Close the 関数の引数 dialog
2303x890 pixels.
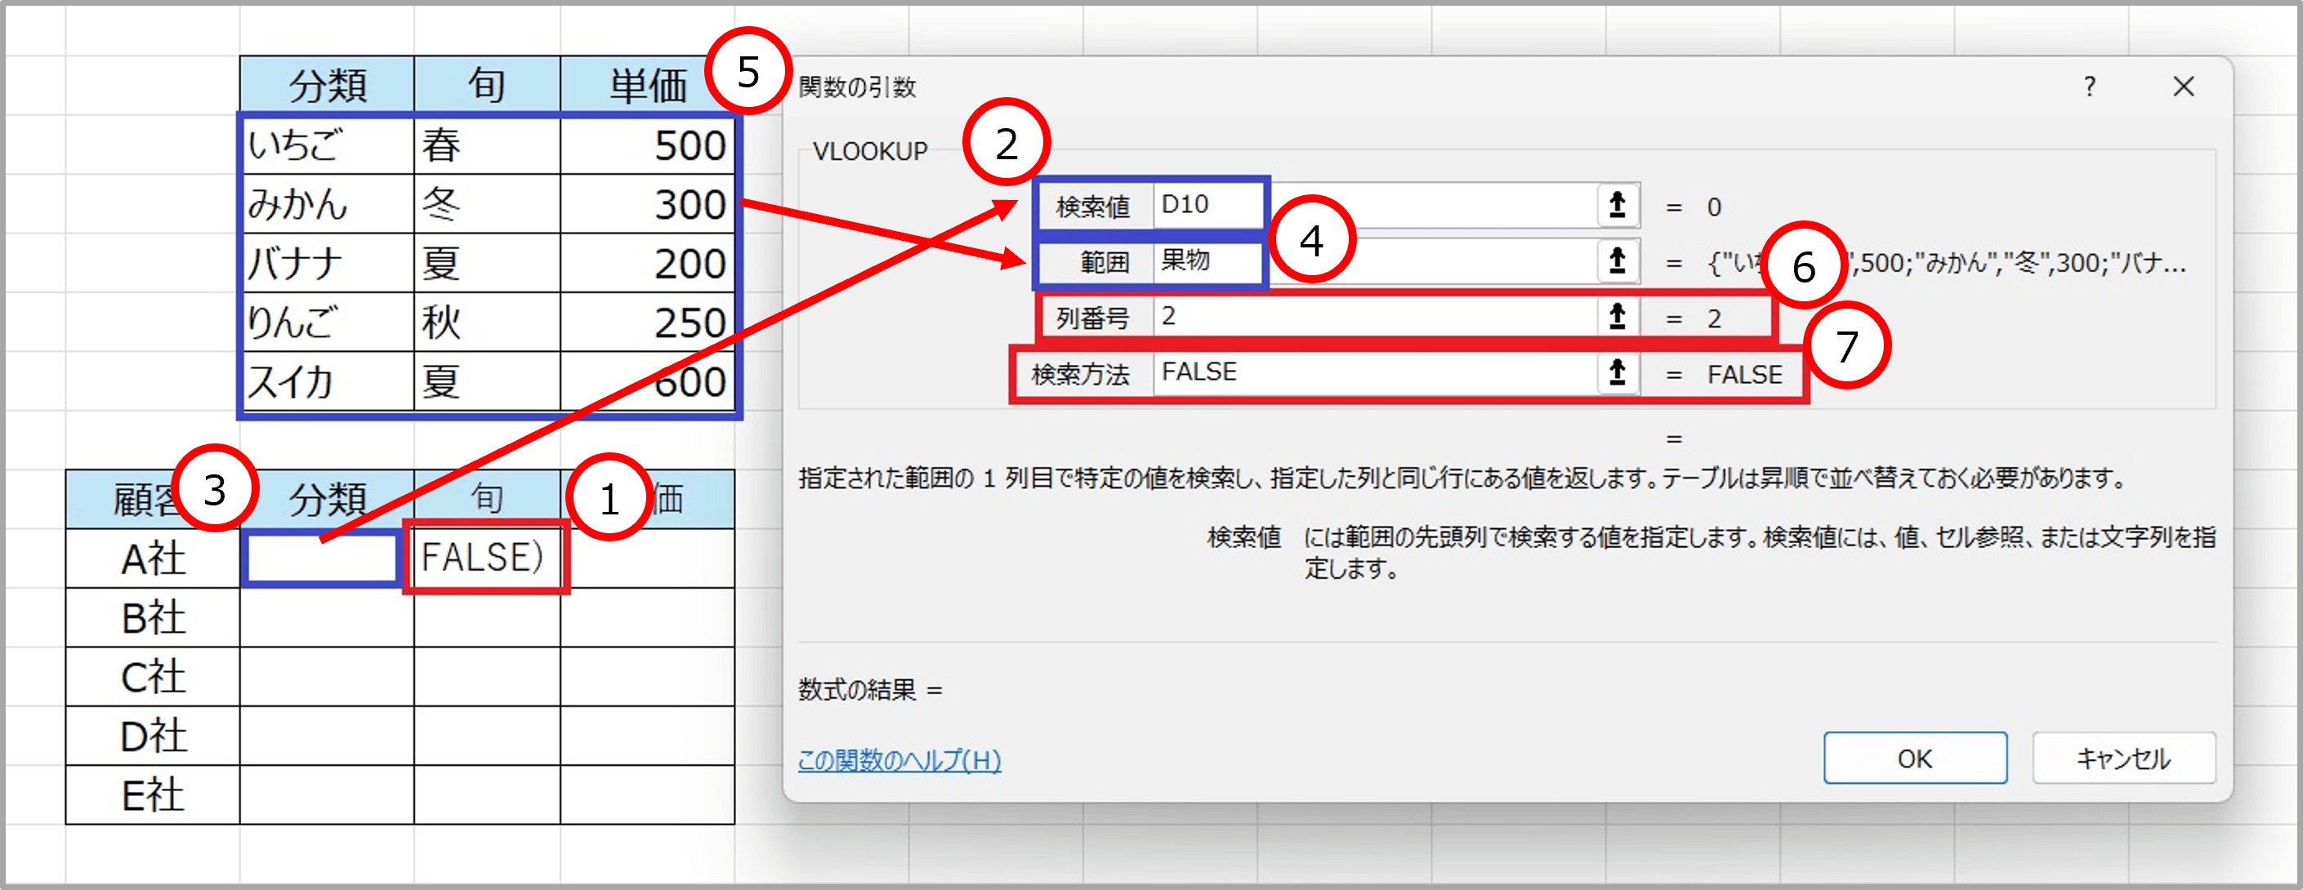pyautogui.click(x=2183, y=87)
